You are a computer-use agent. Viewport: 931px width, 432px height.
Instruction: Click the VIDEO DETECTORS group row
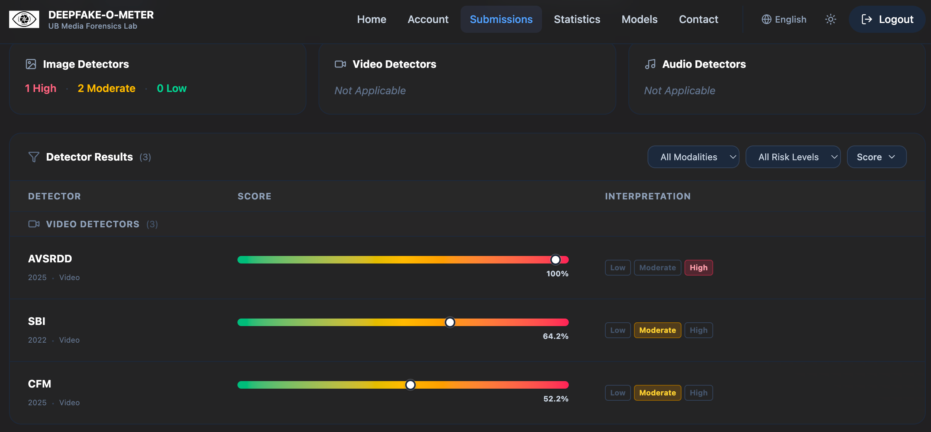[x=467, y=224]
